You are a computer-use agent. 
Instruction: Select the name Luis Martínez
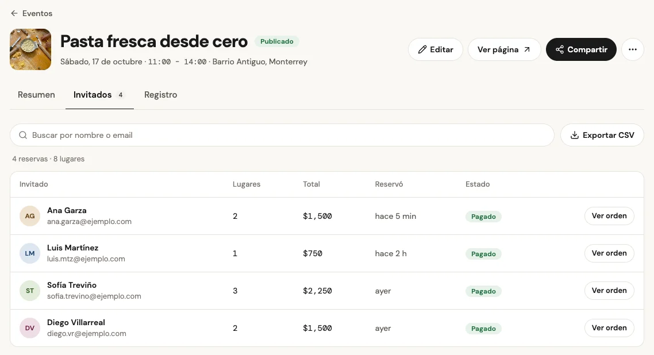pyautogui.click(x=72, y=248)
